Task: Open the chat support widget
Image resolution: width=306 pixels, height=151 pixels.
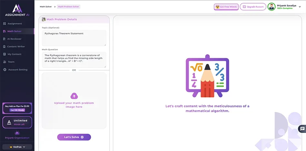Action: point(302,129)
